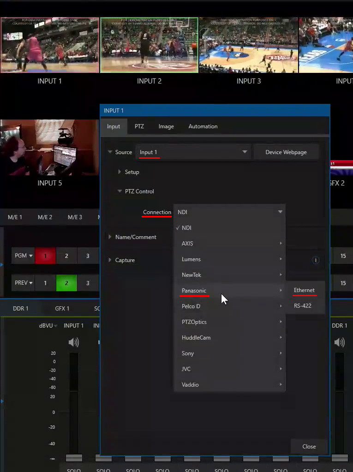Open the Automation tab
The height and width of the screenshot is (472, 353).
pos(203,126)
